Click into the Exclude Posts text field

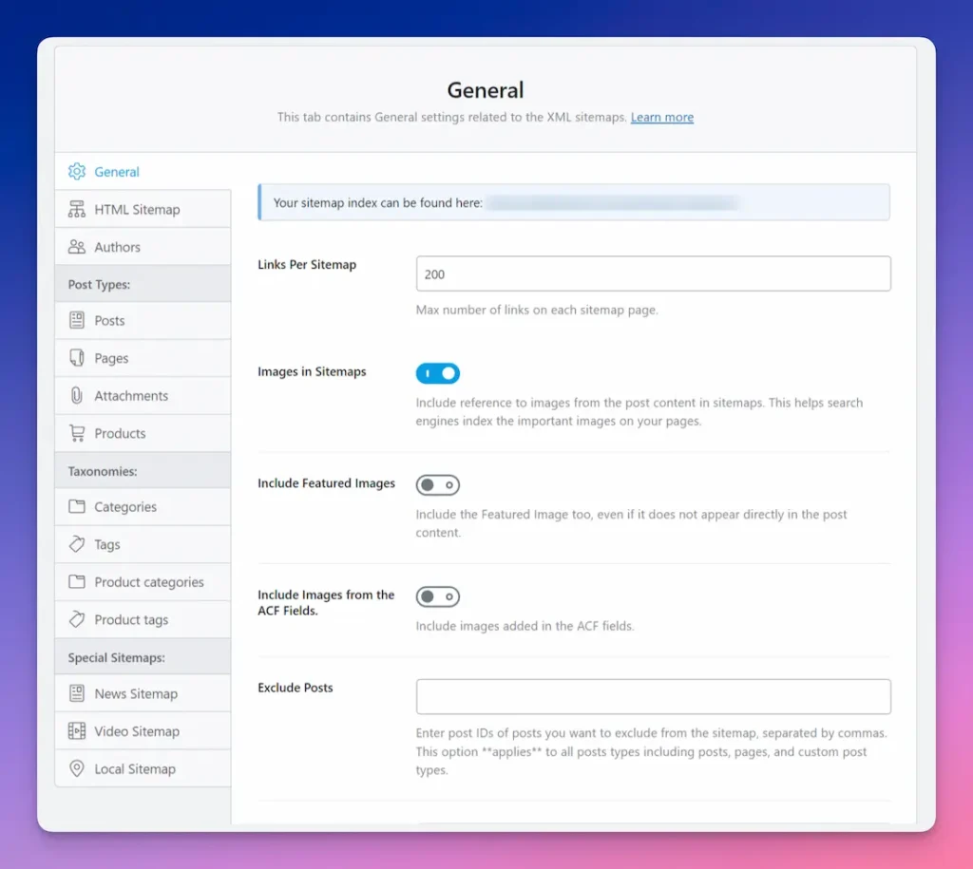tap(653, 696)
